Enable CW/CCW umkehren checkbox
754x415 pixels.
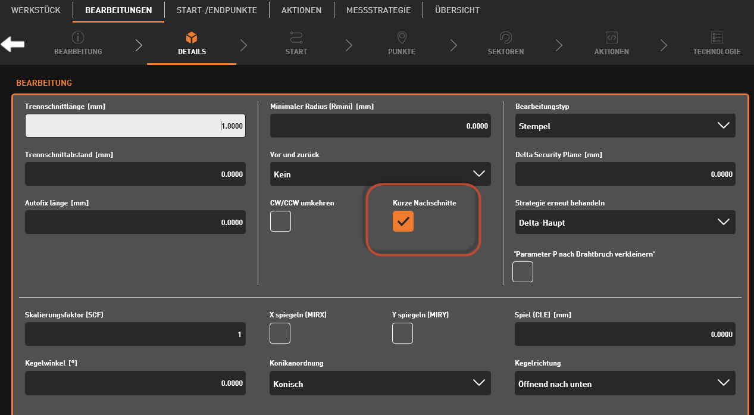click(x=280, y=221)
